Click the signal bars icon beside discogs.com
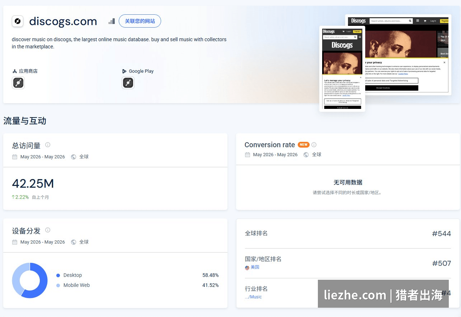461x317 pixels. point(112,21)
